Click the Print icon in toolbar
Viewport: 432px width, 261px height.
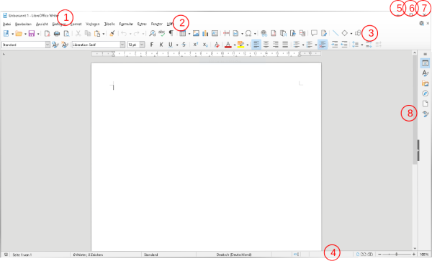(x=57, y=34)
